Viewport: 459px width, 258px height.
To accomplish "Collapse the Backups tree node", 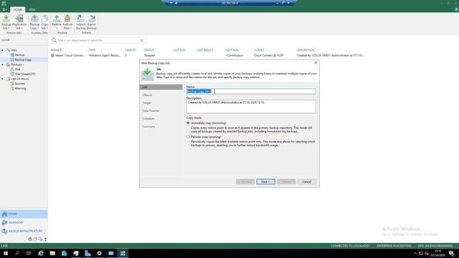I will point(3,64).
